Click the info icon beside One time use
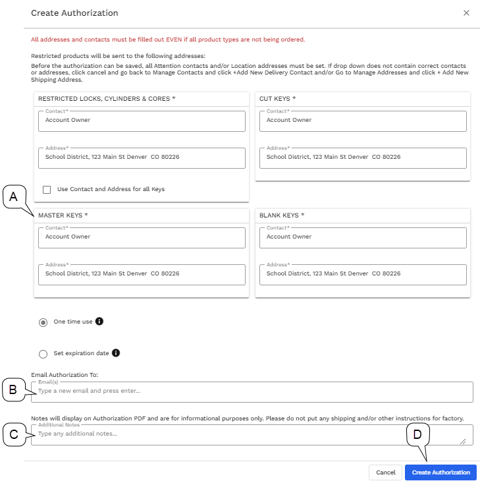Viewport: 480px width, 485px height. point(99,322)
